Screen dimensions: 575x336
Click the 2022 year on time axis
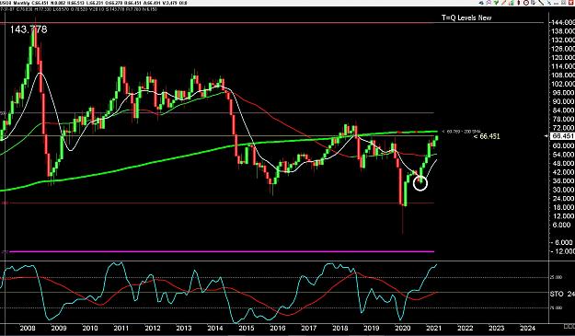(465, 328)
